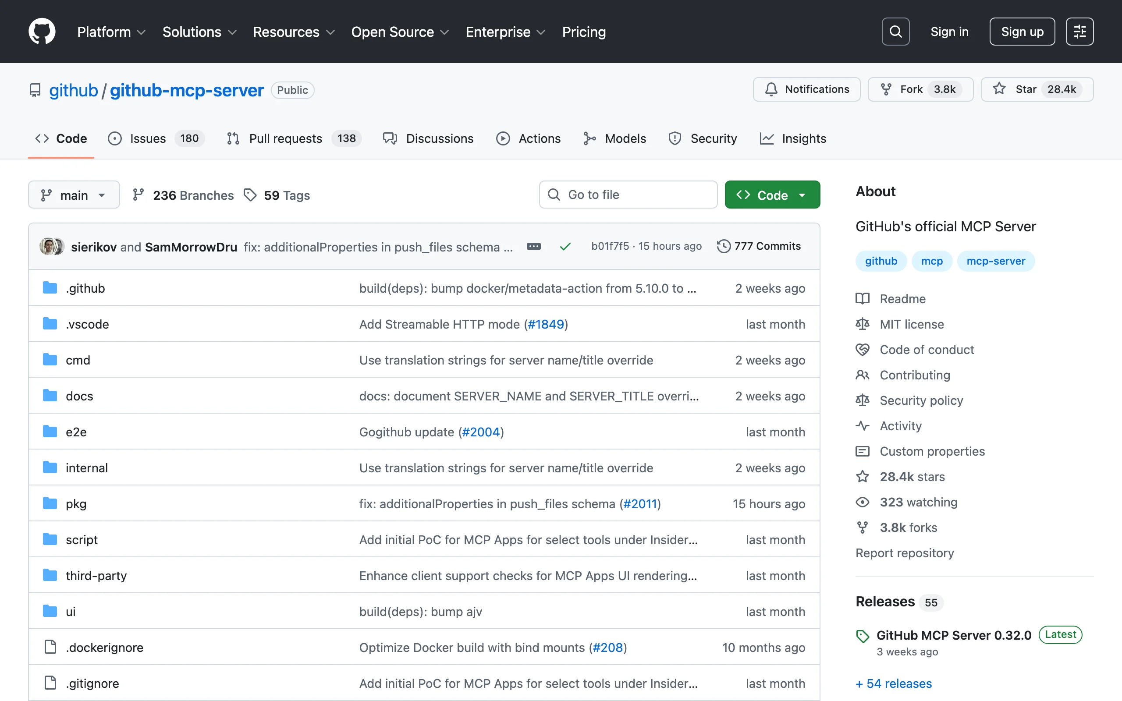1122x701 pixels.
Task: Click the Go to file input
Action: pyautogui.click(x=628, y=195)
